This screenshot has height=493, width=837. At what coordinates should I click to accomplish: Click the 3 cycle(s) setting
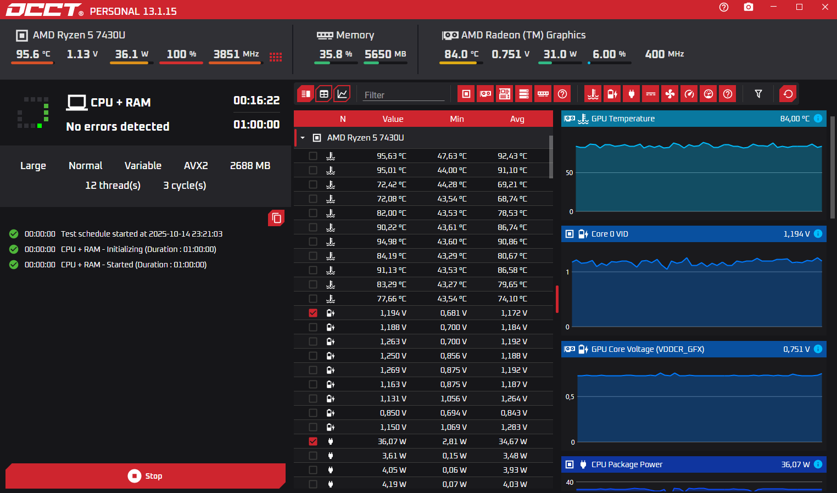(x=185, y=186)
